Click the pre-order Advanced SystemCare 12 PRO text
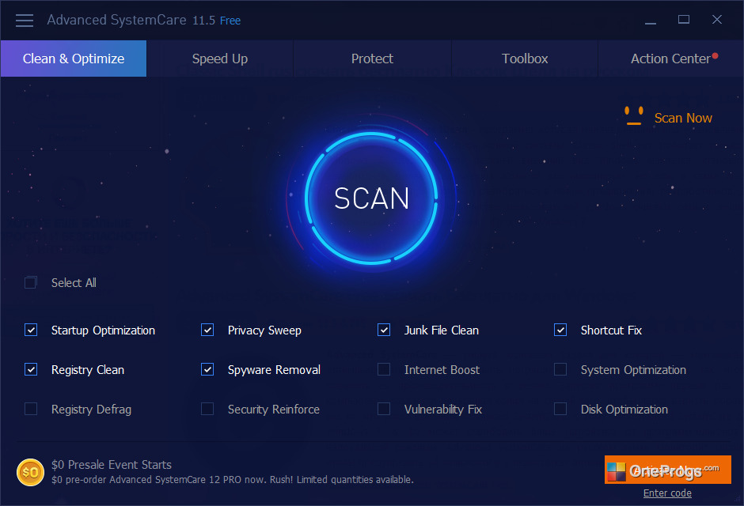Screen dimensions: 744x506 tap(233, 480)
